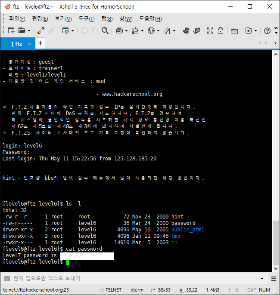Click the telnet://ftz.hackerschool.org:23 status text

click(36, 290)
